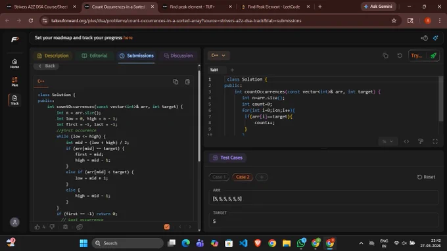447x251 pixels.
Task: Toggle the orange checkbox below submission
Action: 167,227
